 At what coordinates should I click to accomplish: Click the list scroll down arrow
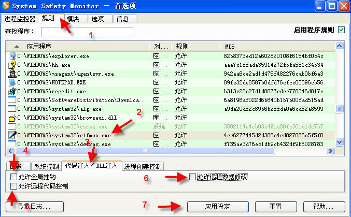pos(340,142)
